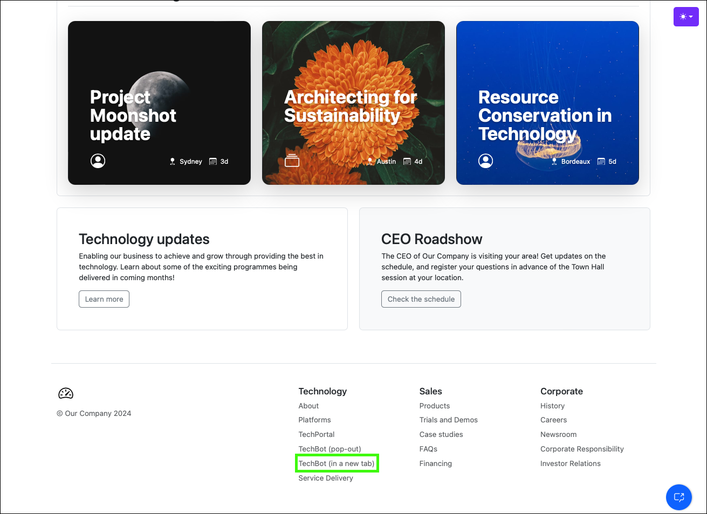Open the Architecting for Sustainability article card
The height and width of the screenshot is (514, 707).
(x=353, y=102)
